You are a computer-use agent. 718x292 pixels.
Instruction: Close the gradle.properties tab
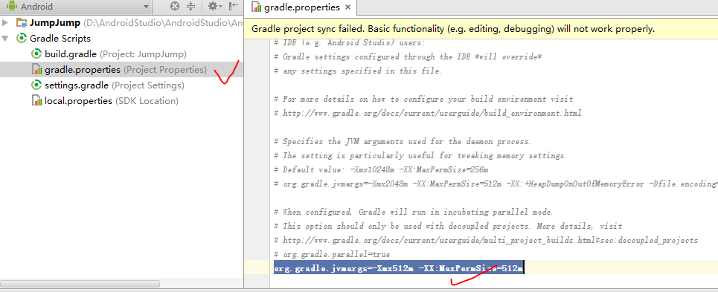347,7
